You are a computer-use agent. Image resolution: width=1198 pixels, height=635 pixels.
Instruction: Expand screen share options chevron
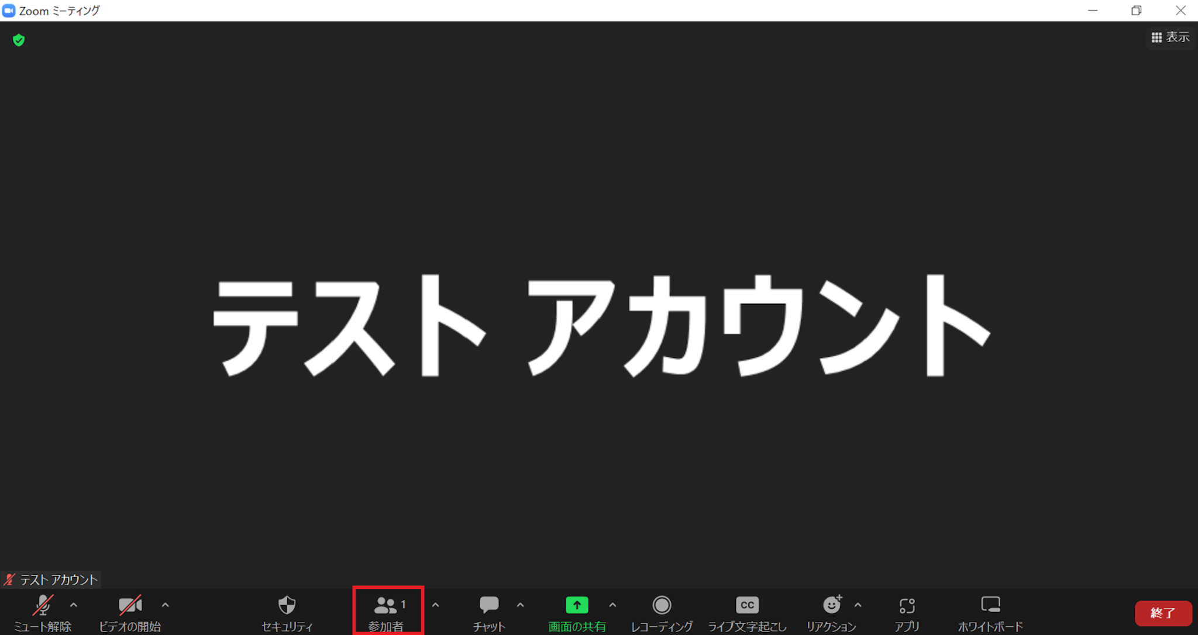coord(612,605)
